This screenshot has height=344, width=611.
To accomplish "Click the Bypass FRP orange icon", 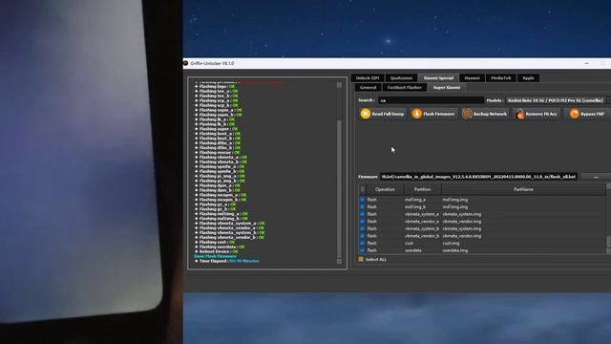I will 574,114.
